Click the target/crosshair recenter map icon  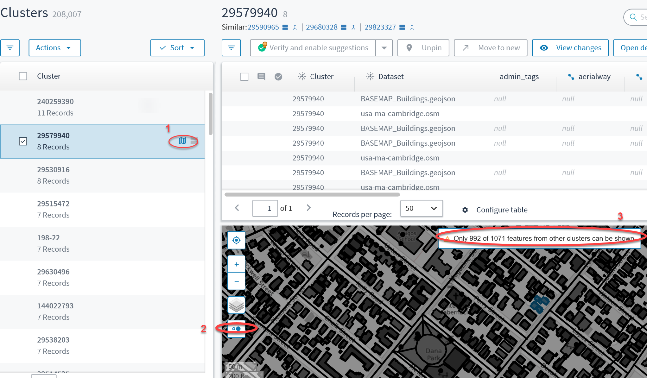click(x=236, y=240)
